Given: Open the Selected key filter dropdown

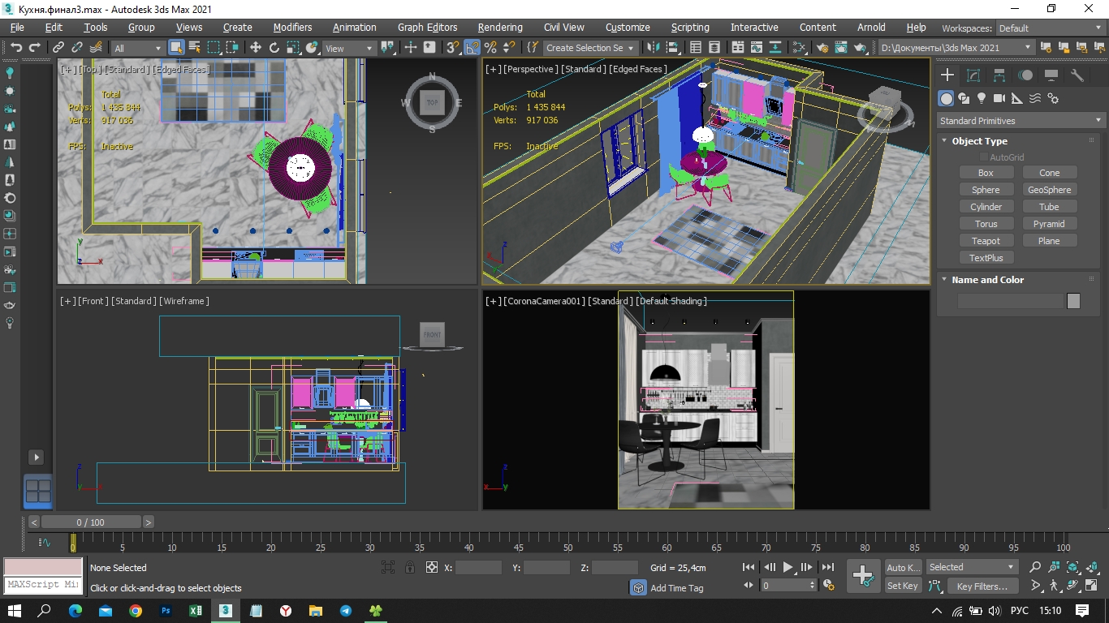Looking at the screenshot, I should click(x=972, y=568).
